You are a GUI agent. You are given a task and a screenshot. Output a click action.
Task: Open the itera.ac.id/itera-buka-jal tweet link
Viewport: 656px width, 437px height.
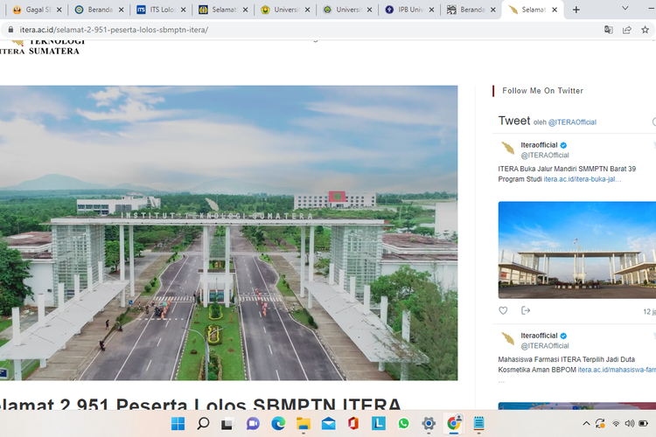pos(583,179)
